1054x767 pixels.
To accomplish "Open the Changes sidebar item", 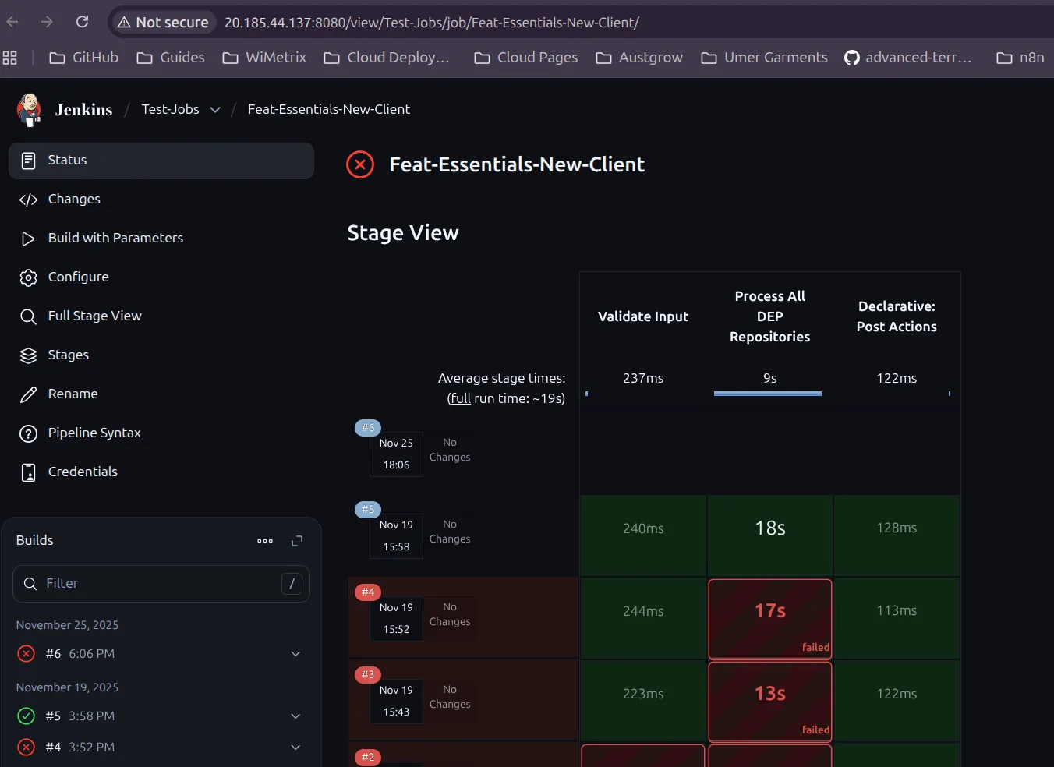I will point(74,200).
